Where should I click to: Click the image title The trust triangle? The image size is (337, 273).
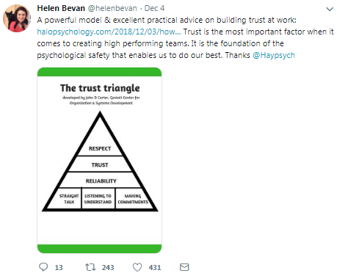(x=100, y=88)
